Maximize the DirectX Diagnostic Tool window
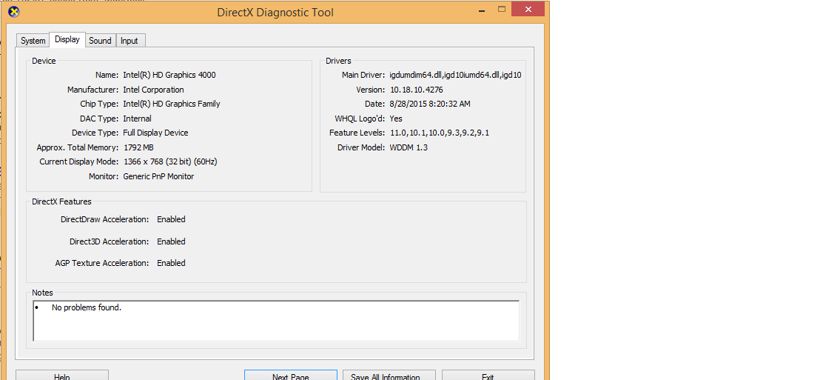 coord(502,10)
